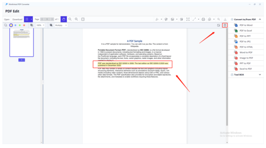
Task: Select the line drawing tool
Action: (194, 19)
